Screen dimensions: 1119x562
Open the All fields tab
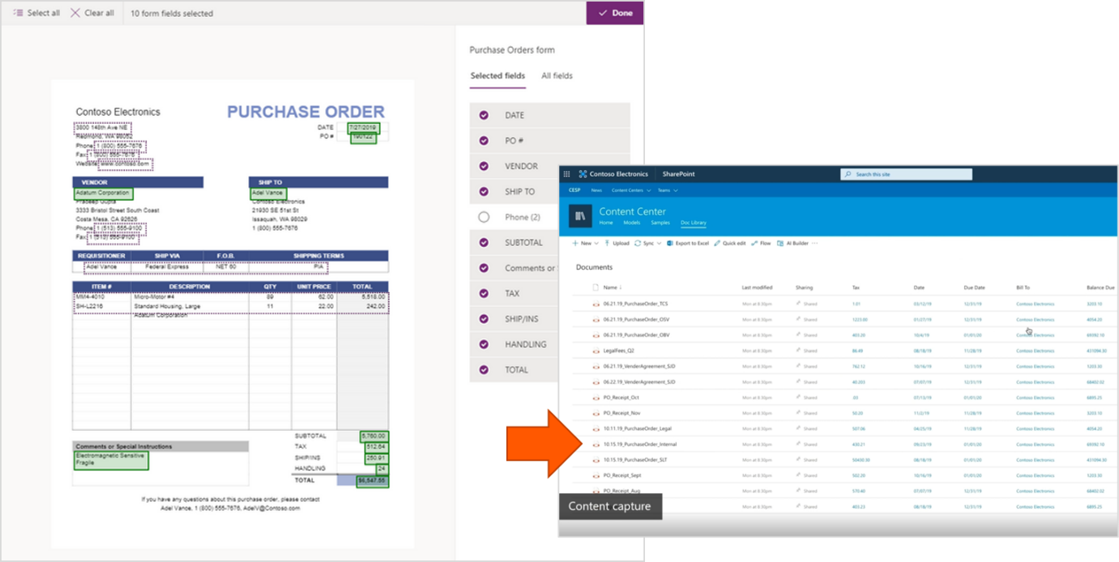[x=557, y=75]
